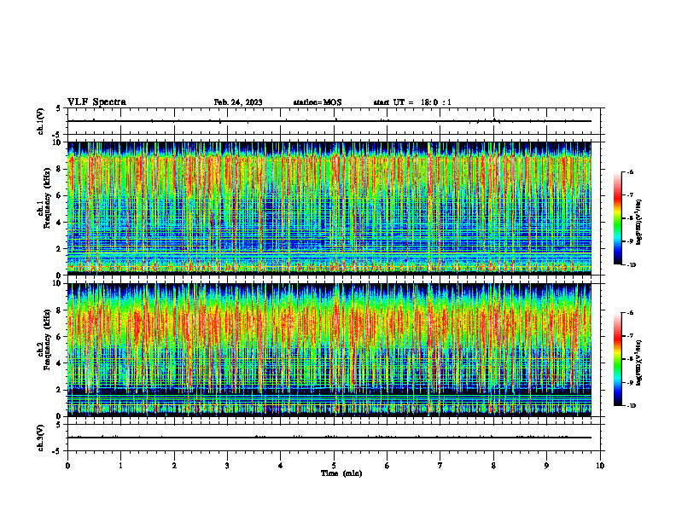
Task: Click time axis tick label "3"
Action: [x=227, y=466]
